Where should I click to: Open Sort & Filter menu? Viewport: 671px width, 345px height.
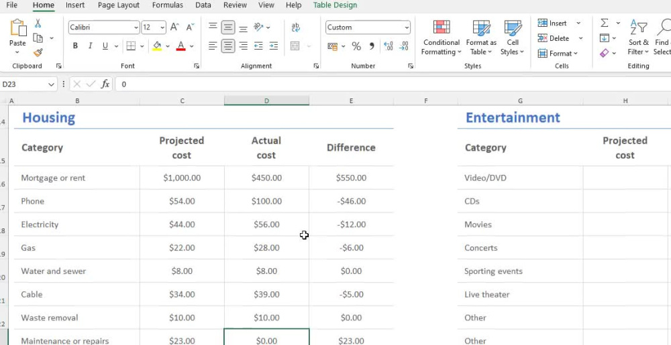639,38
